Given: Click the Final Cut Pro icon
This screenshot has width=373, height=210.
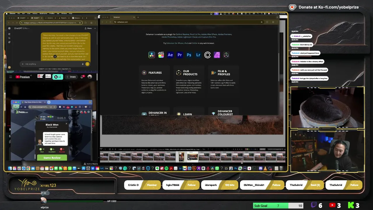Looking at the screenshot, I should tap(161, 55).
